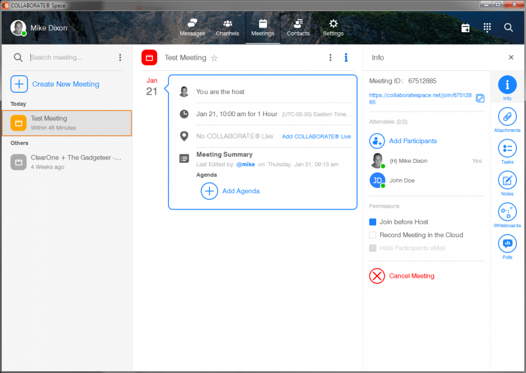Screen dimensions: 526x373
Task: Click Meeting ID 67512885 text
Action: [x=402, y=81]
